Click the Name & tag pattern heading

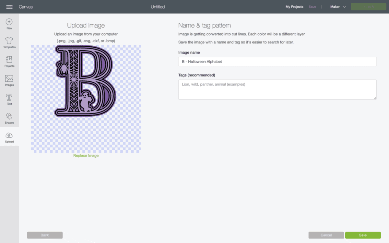[x=205, y=26]
